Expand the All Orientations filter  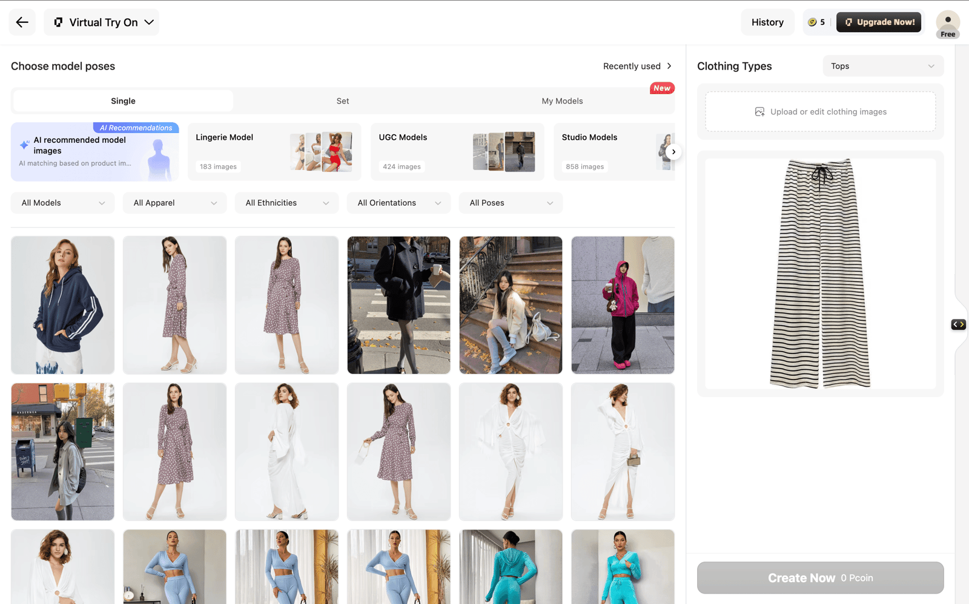coord(399,203)
